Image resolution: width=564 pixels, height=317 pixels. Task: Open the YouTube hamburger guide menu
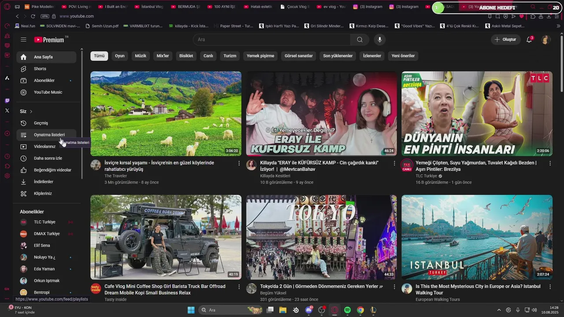click(x=23, y=40)
